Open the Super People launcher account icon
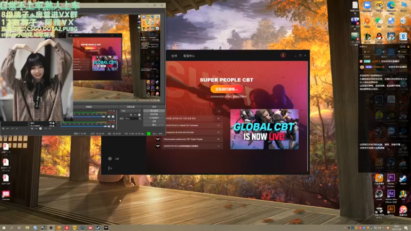This screenshot has width=411, height=231. 283,55
